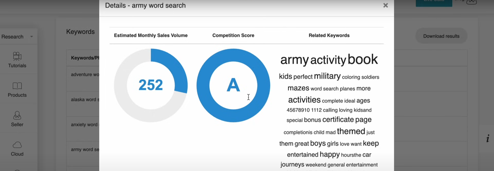Click 'themed' in the keyword cloud
This screenshot has width=494, height=171.
(x=351, y=131)
